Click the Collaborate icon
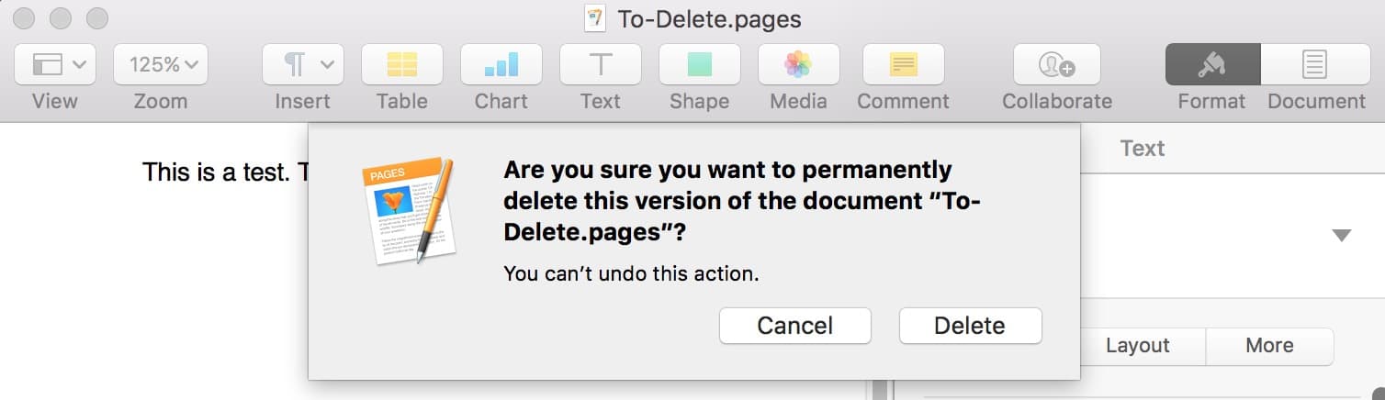The width and height of the screenshot is (1385, 400). [x=1057, y=64]
